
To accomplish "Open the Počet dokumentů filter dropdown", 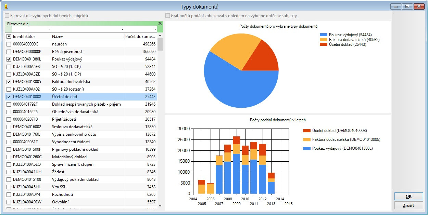I will (155, 29).
